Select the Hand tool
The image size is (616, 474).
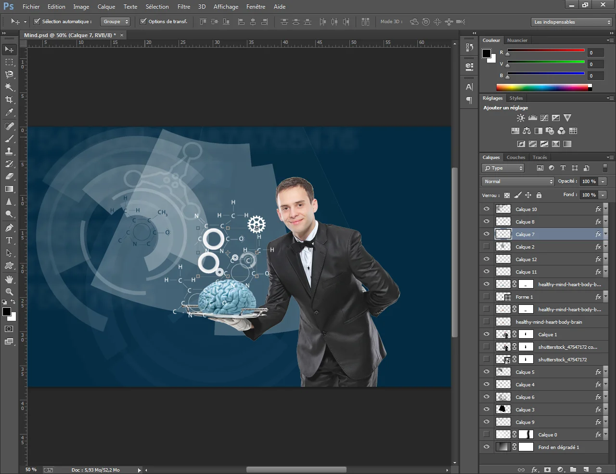(x=9, y=279)
